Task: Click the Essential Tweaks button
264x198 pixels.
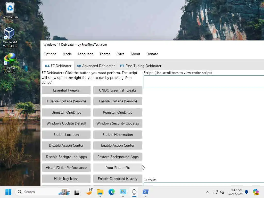Action: [66, 90]
